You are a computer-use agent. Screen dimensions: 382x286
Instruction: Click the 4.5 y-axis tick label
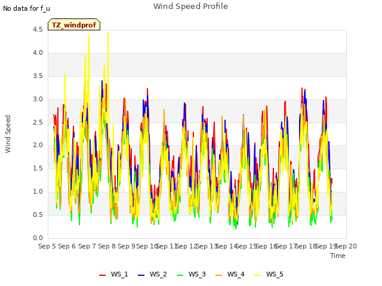coord(38,30)
